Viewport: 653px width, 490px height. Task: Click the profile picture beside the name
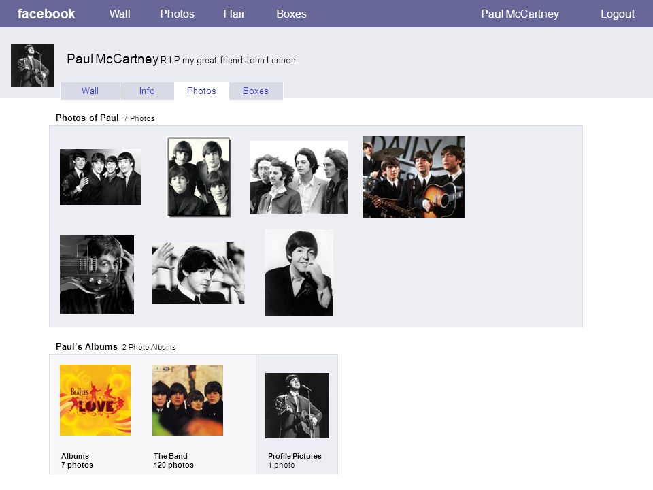(32, 65)
